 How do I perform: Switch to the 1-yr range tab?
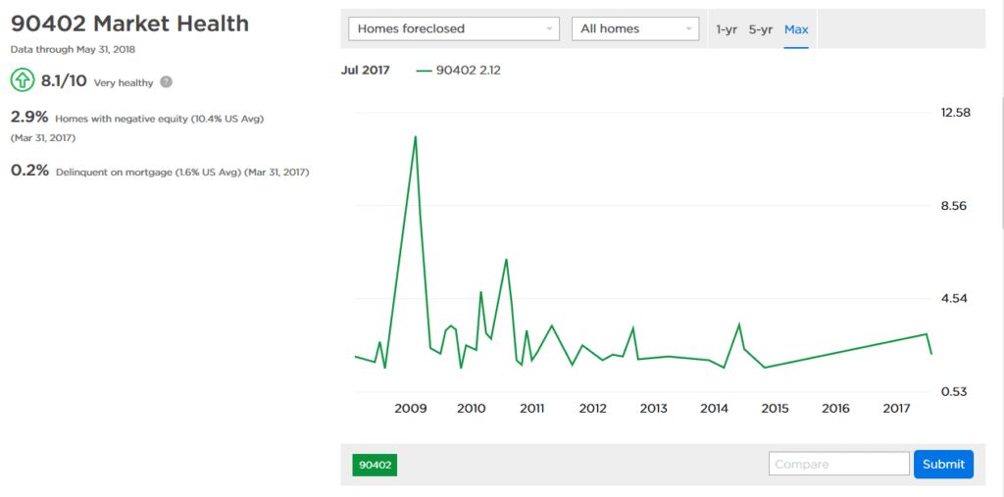727,28
